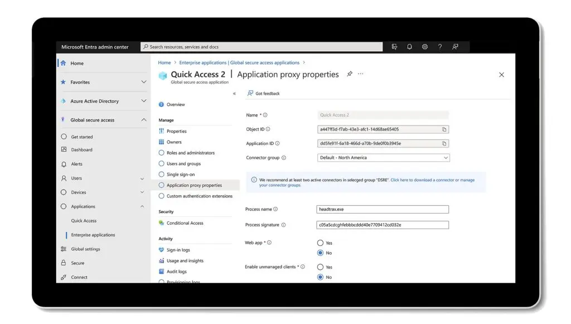Open Usage and insights

tap(186, 260)
